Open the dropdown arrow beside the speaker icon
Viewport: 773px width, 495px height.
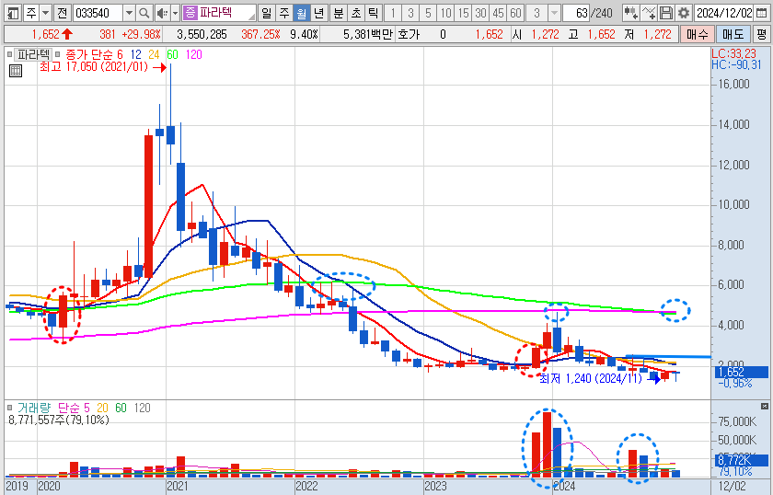(x=175, y=13)
